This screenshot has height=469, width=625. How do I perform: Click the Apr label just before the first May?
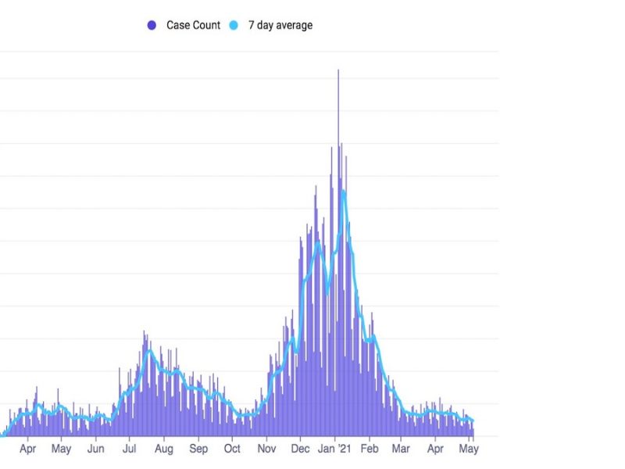(x=27, y=449)
